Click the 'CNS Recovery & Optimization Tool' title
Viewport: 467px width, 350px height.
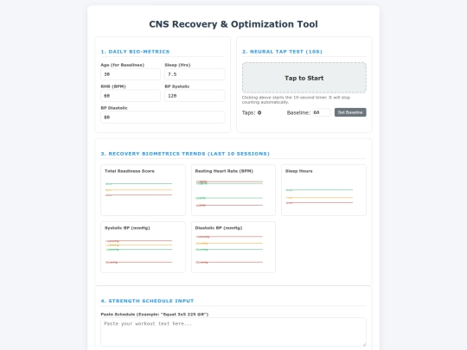(233, 24)
